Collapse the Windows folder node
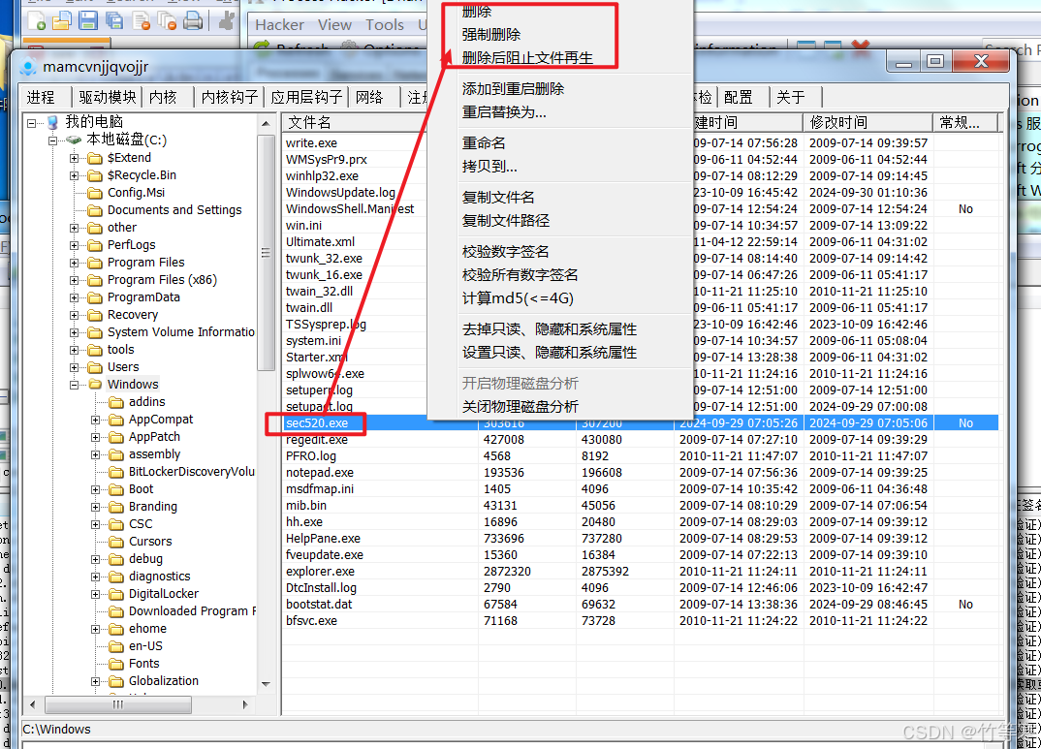The width and height of the screenshot is (1041, 749). [75, 385]
